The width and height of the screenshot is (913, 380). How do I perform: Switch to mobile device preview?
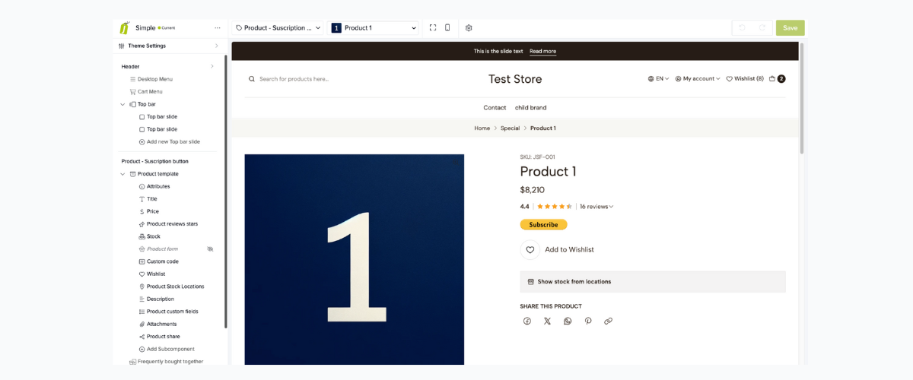447,28
